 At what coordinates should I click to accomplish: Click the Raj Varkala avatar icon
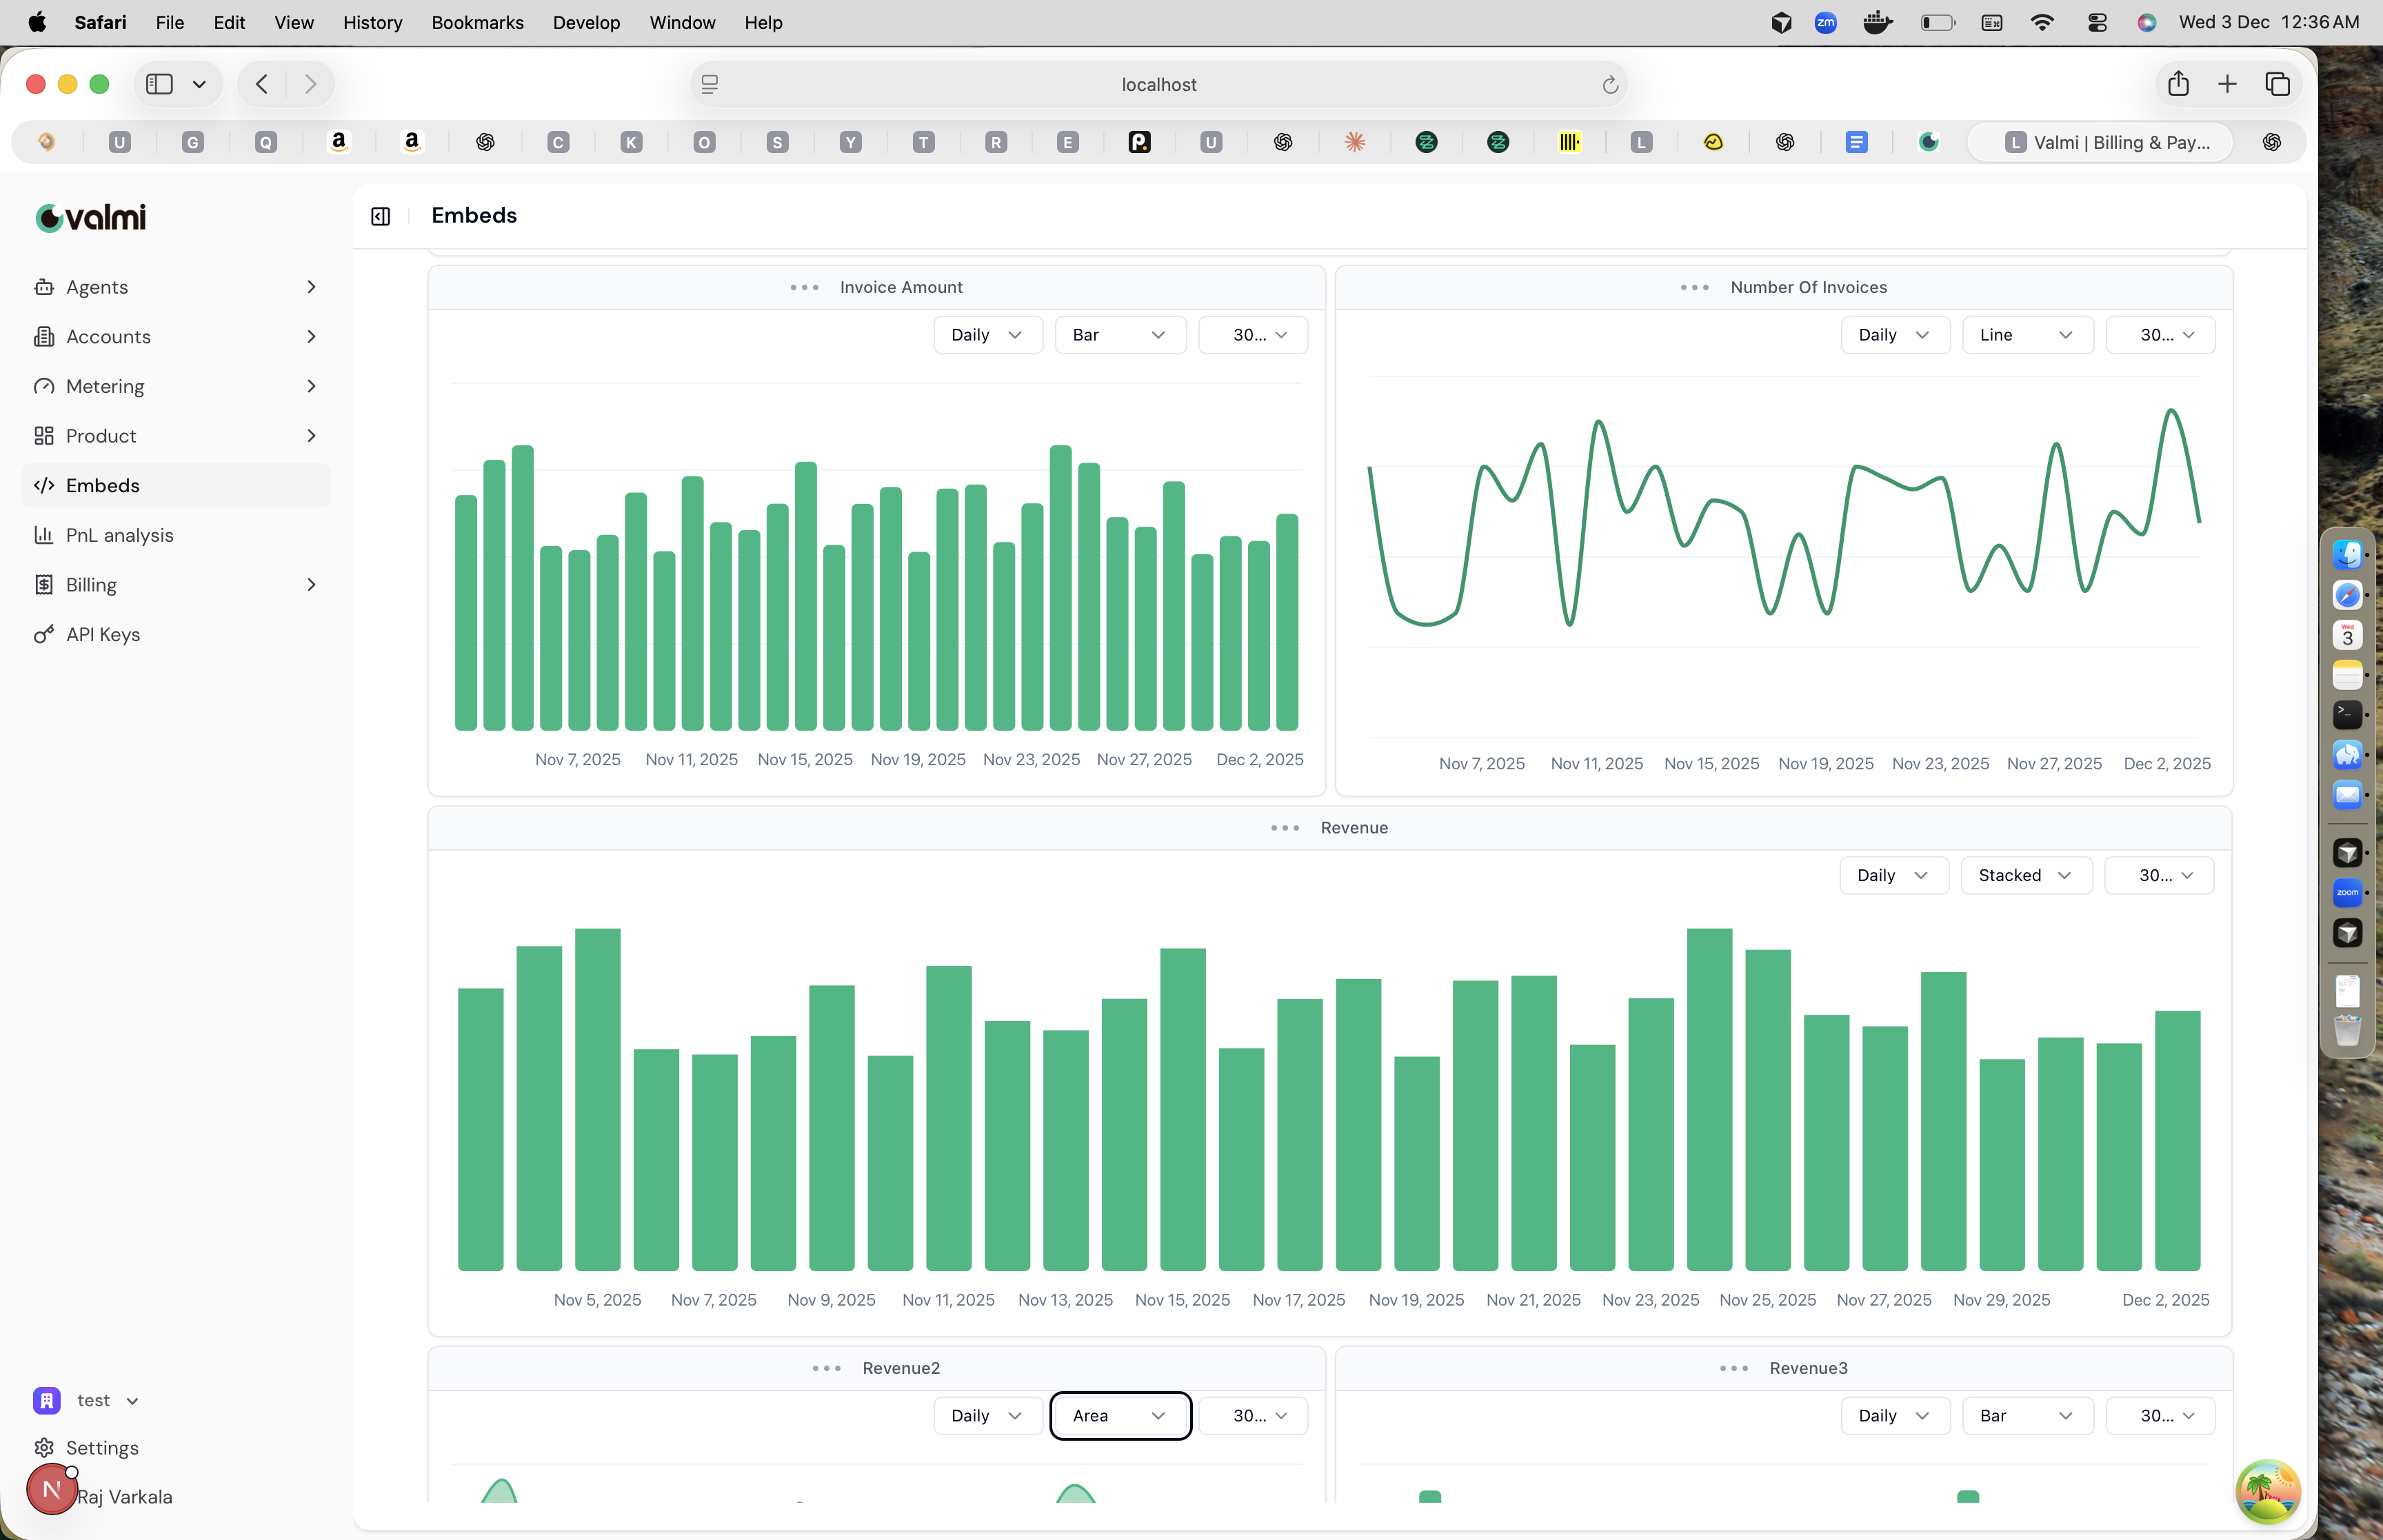(x=51, y=1489)
